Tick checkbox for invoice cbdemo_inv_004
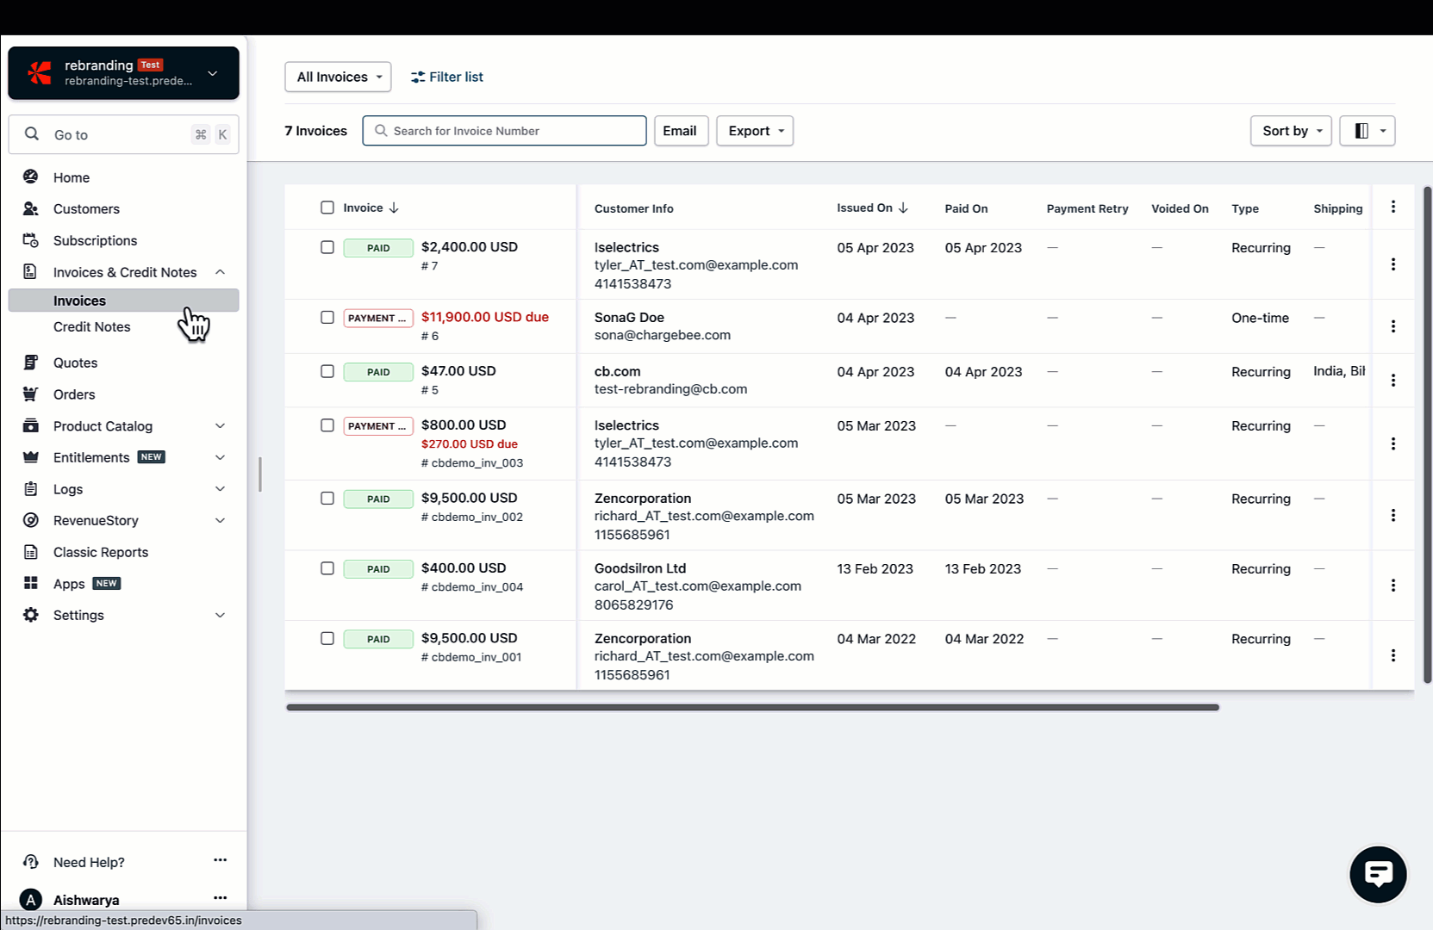Viewport: 1433px width, 930px height. pyautogui.click(x=327, y=568)
